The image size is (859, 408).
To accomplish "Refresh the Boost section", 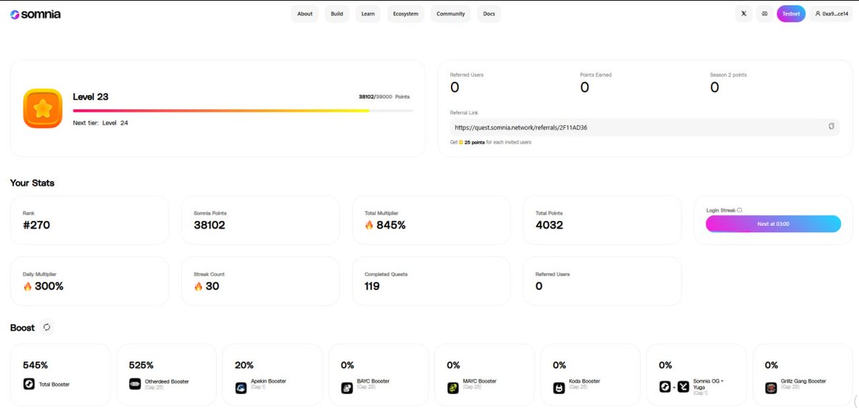I will (x=47, y=327).
